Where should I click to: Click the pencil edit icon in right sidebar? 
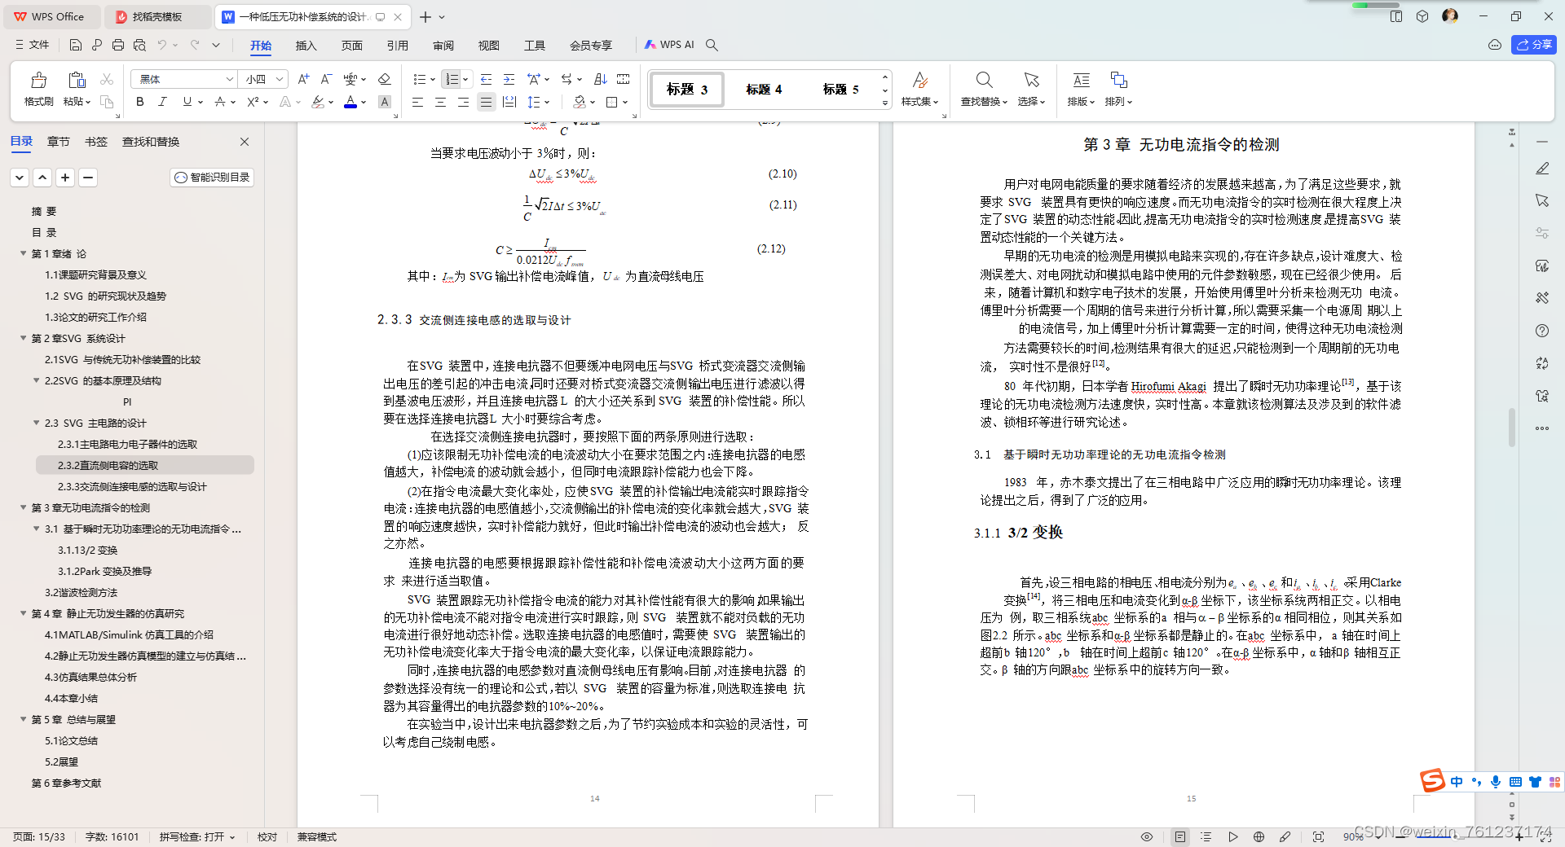pyautogui.click(x=1541, y=169)
